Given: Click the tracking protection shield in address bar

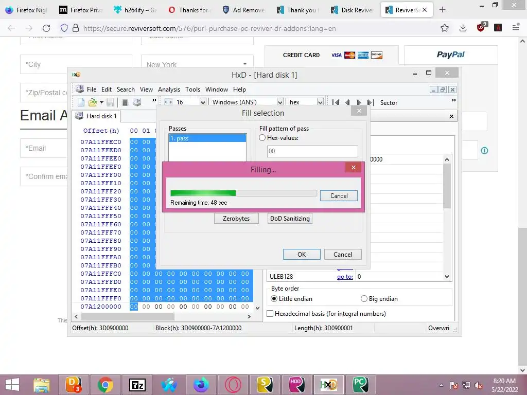Looking at the screenshot, I should coord(64,28).
